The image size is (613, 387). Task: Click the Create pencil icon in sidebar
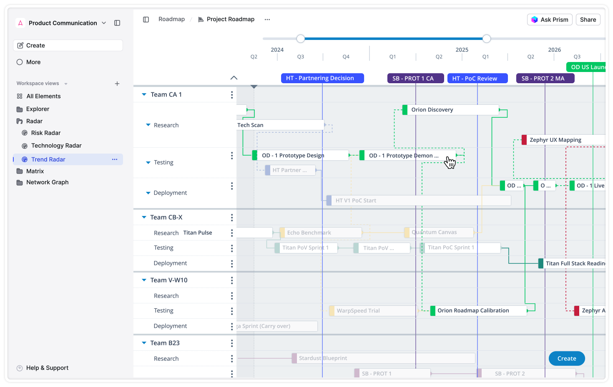coord(20,45)
